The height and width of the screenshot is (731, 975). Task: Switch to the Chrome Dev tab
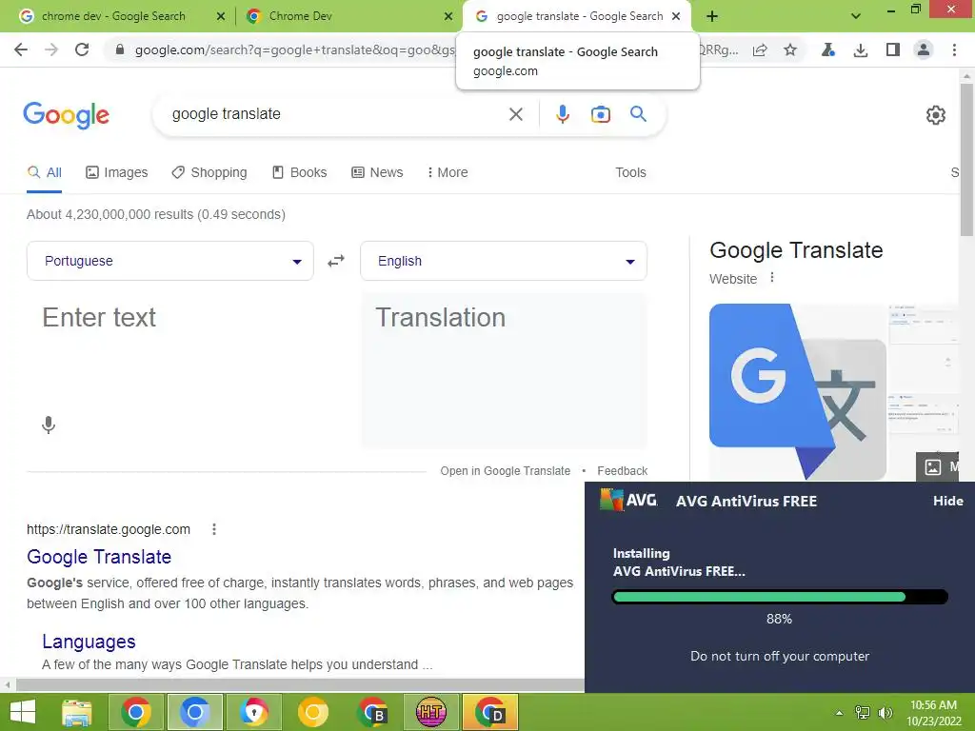348,16
